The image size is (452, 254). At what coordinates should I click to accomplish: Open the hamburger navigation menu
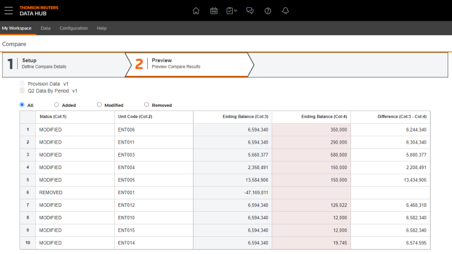coord(9,10)
